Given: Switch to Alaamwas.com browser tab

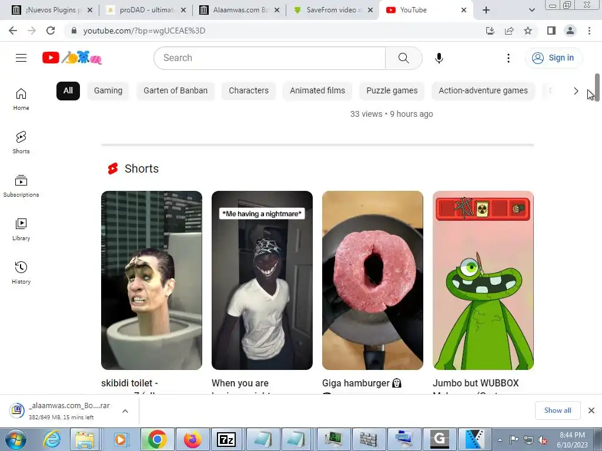Looking at the screenshot, I should tap(239, 10).
